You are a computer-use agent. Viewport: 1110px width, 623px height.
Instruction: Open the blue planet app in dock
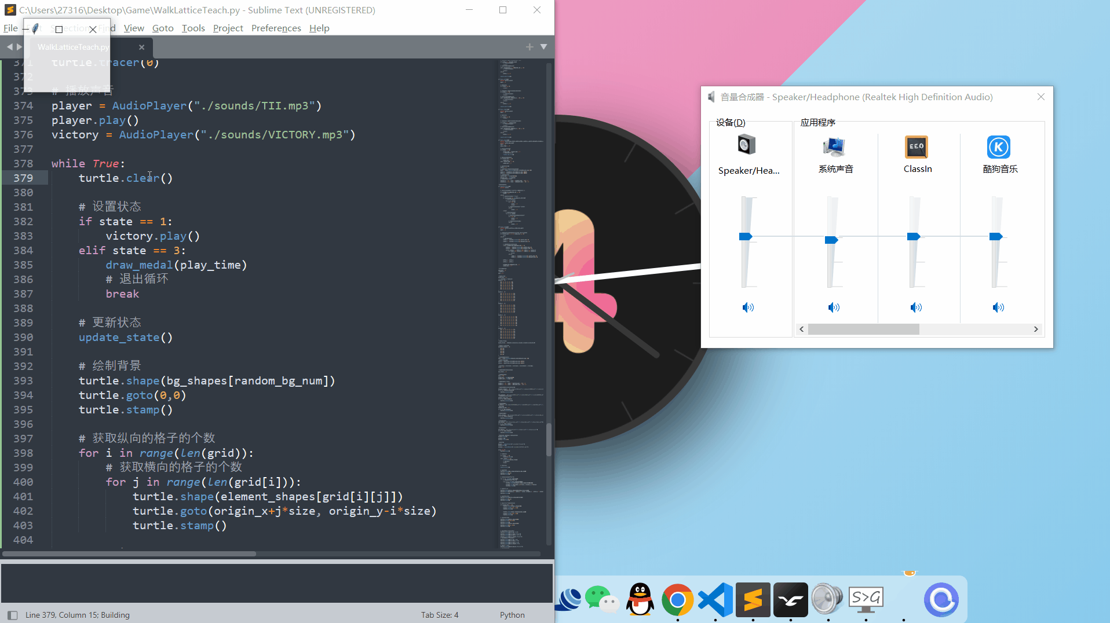click(x=568, y=599)
